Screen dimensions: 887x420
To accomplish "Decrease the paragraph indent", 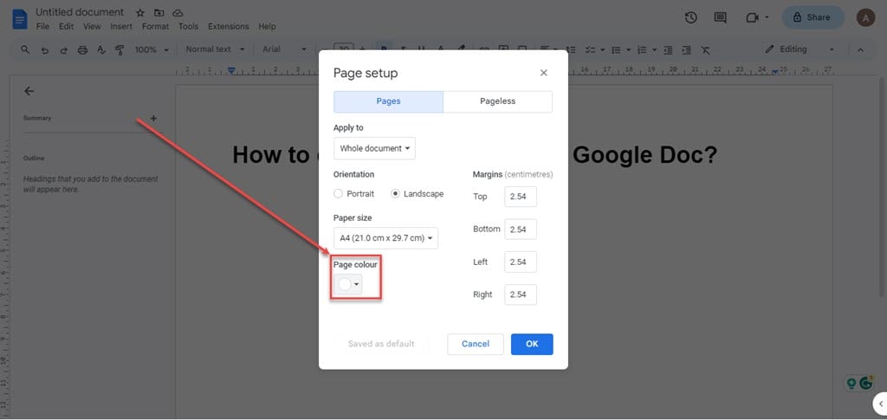I will coord(668,49).
